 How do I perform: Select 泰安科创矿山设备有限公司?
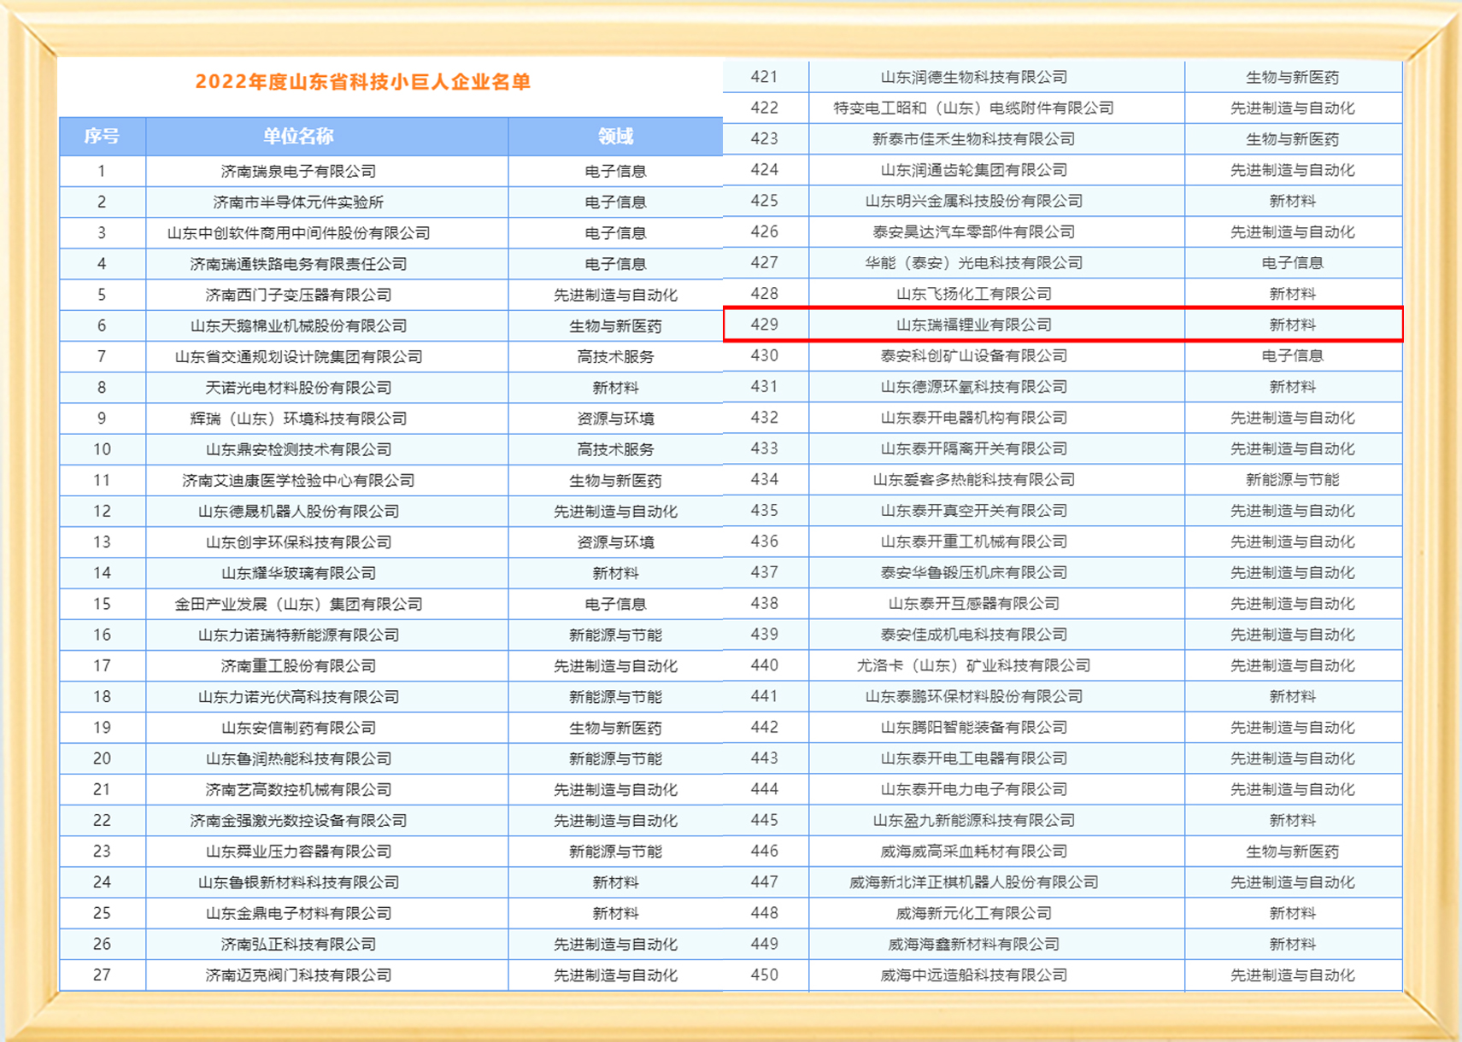tap(973, 355)
